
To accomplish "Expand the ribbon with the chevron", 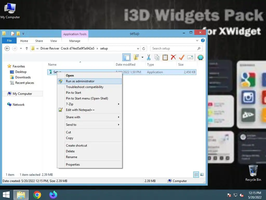I will click(197, 40).
